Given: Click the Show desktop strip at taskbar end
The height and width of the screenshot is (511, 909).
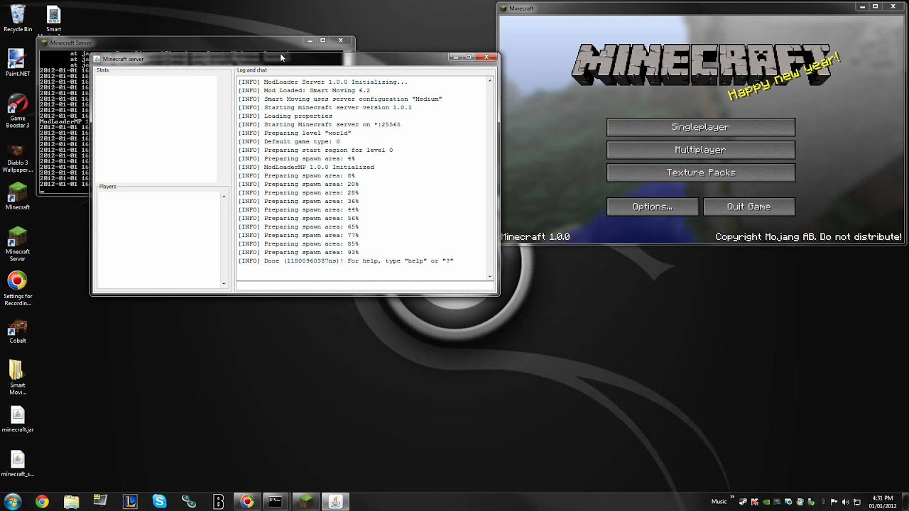Looking at the screenshot, I should (x=904, y=502).
